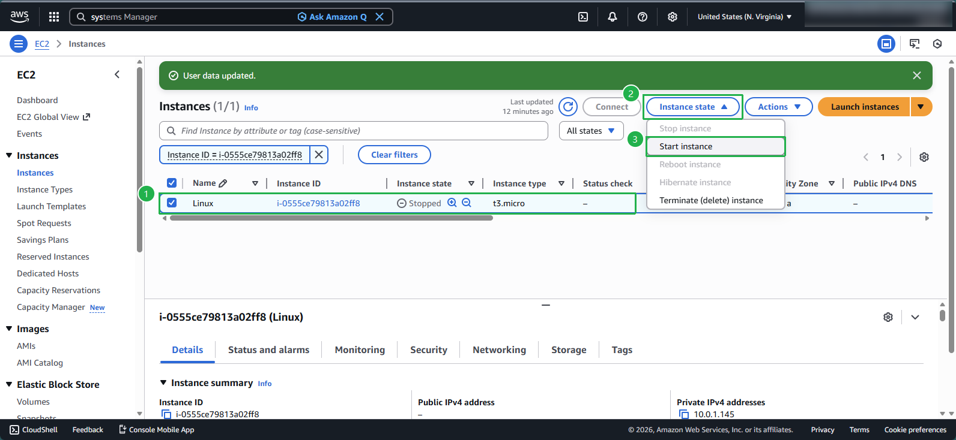Open Launch instances split arrow

[x=921, y=107]
